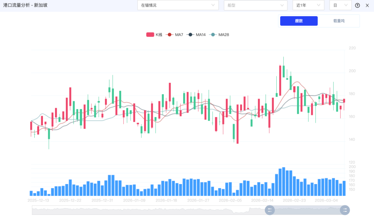Toggle MA14 series in the legend
Image resolution: width=374 pixels, height=219 pixels.
[196, 35]
